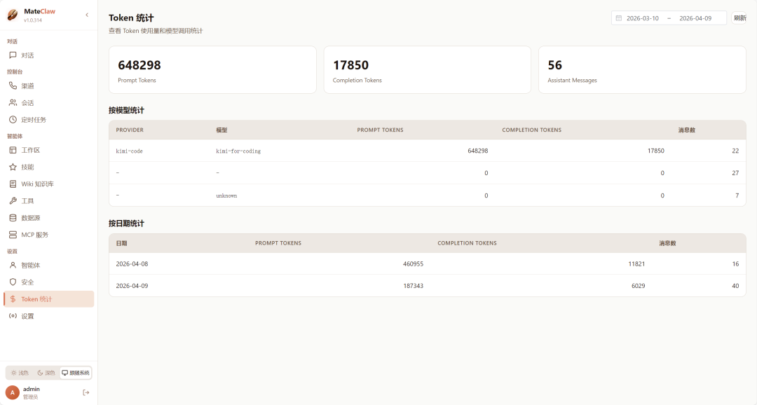
Task: Switch theme to 浅色 light mode
Action: pyautogui.click(x=20, y=373)
